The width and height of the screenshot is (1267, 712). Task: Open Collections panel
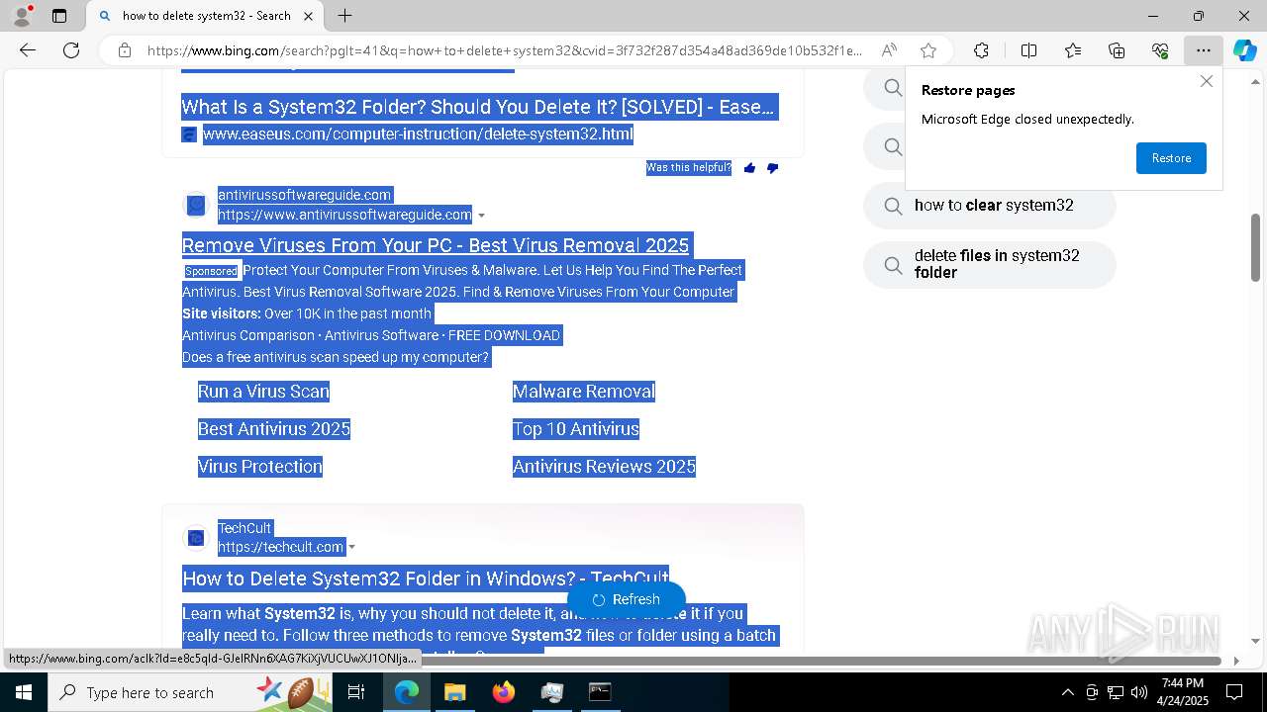pyautogui.click(x=1117, y=50)
